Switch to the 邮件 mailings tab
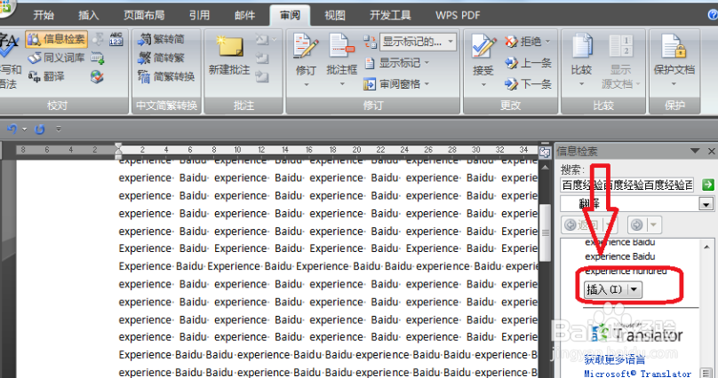 [245, 15]
